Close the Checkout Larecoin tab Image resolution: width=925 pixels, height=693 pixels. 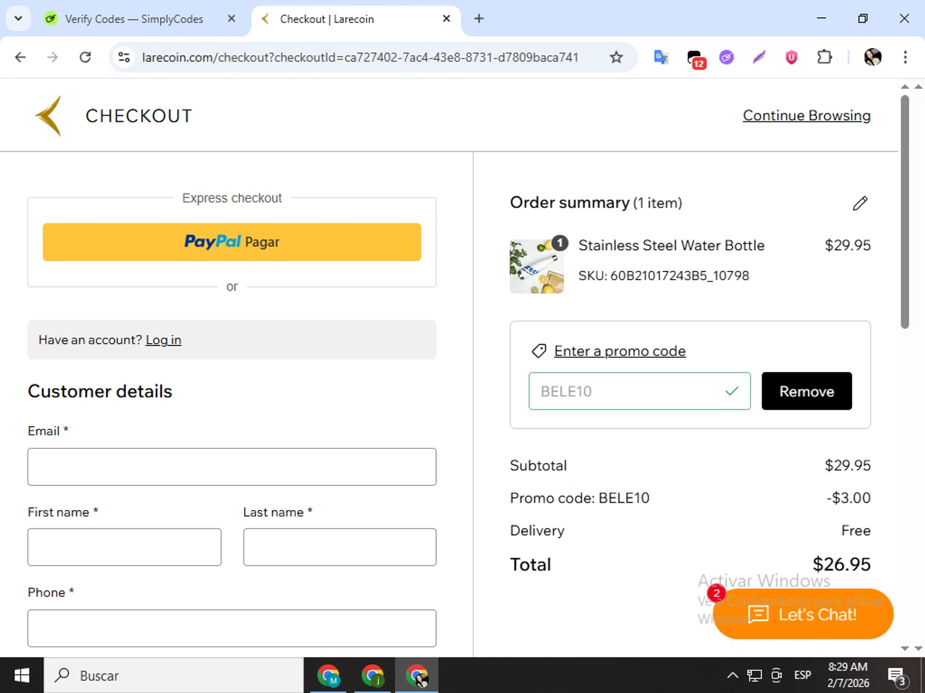446,18
